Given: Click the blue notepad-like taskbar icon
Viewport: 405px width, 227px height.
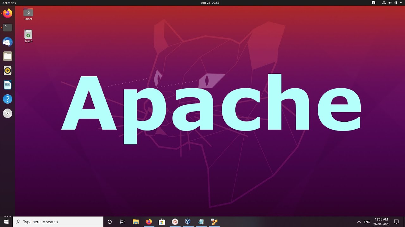Looking at the screenshot, I should tap(201, 222).
